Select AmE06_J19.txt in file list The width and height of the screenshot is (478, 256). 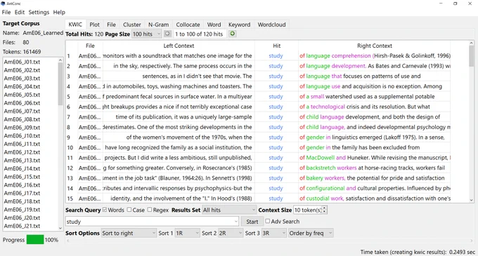click(22, 210)
